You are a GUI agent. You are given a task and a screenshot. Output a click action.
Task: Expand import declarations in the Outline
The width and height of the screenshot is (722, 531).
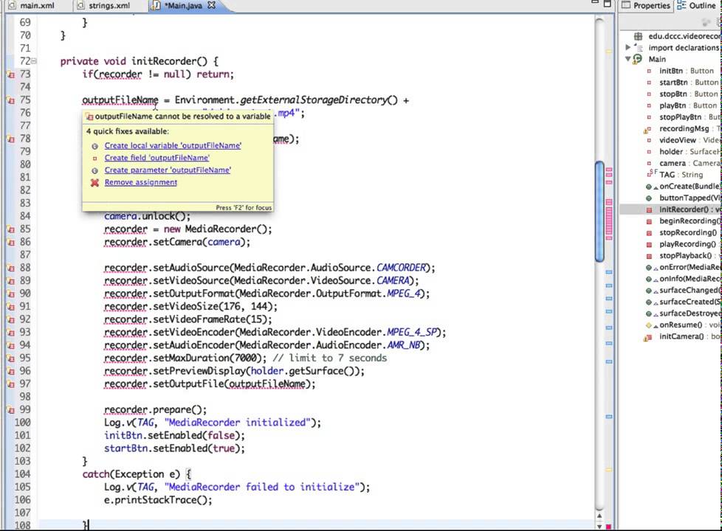pos(628,47)
